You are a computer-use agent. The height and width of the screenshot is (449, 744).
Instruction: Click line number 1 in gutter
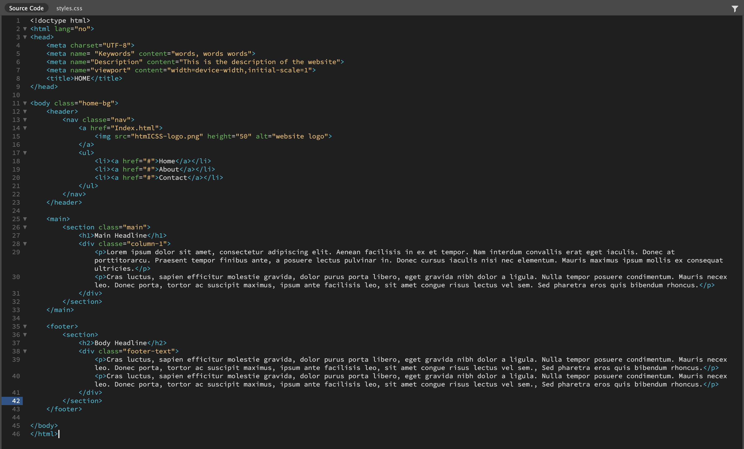pyautogui.click(x=18, y=20)
